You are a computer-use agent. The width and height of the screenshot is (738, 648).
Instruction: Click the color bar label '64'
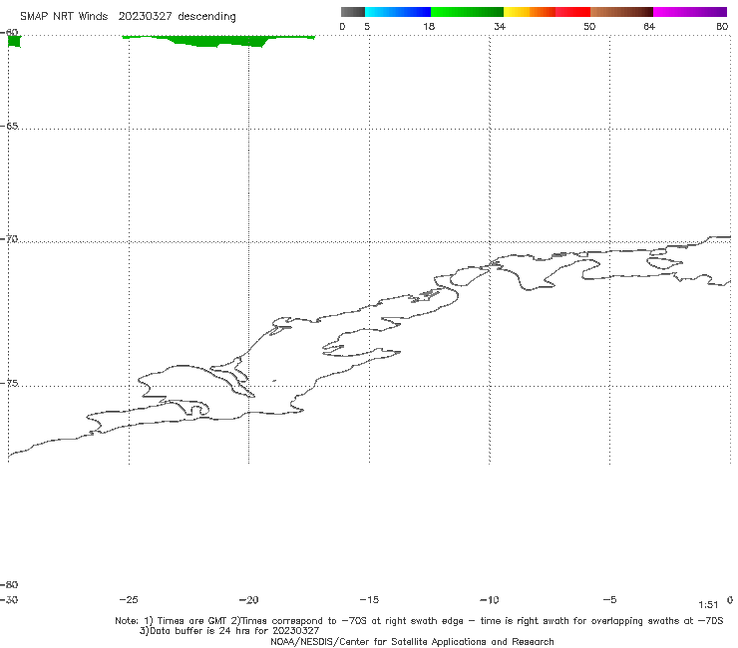649,26
